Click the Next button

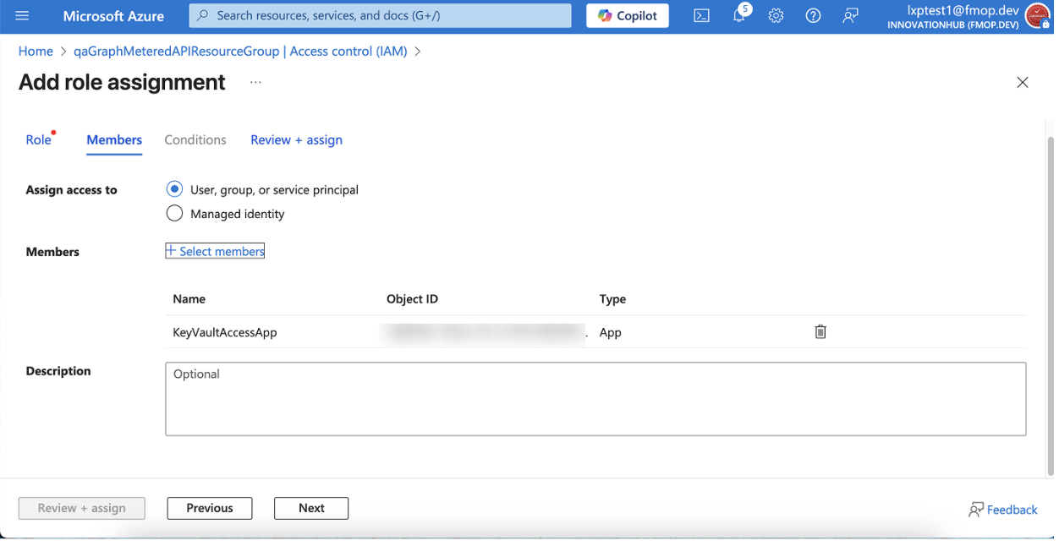point(311,508)
